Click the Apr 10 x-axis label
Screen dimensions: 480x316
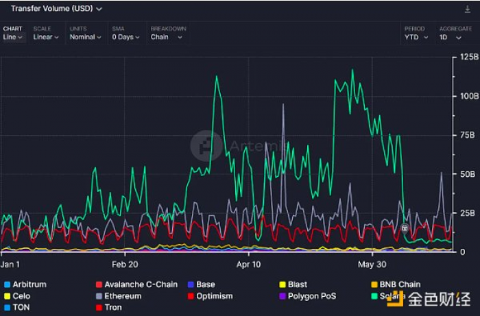click(248, 265)
